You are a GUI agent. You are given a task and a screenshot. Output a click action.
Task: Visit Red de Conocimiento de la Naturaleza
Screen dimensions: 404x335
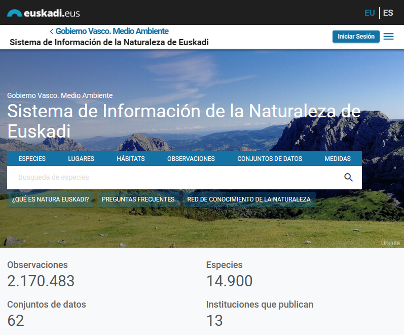pyautogui.click(x=249, y=199)
